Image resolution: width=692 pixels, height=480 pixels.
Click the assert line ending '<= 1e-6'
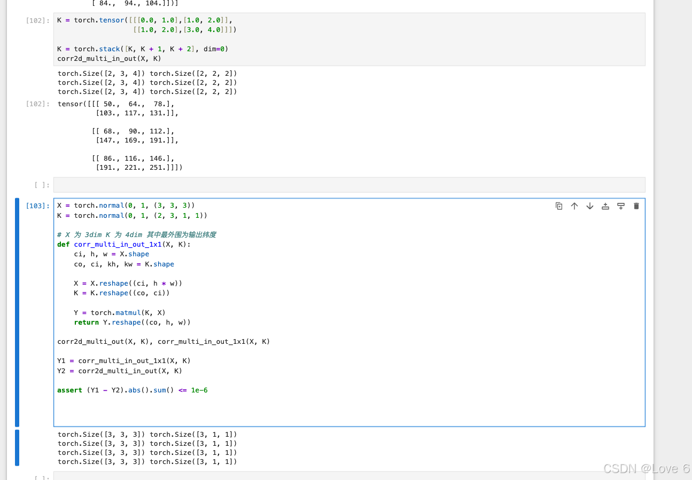point(133,390)
